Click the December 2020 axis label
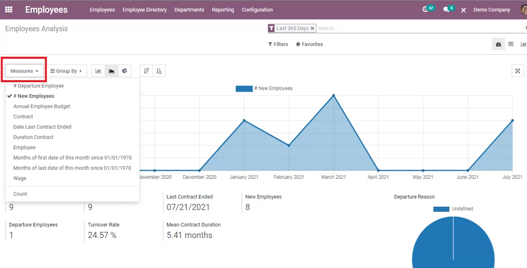The width and height of the screenshot is (527, 268). click(x=199, y=177)
